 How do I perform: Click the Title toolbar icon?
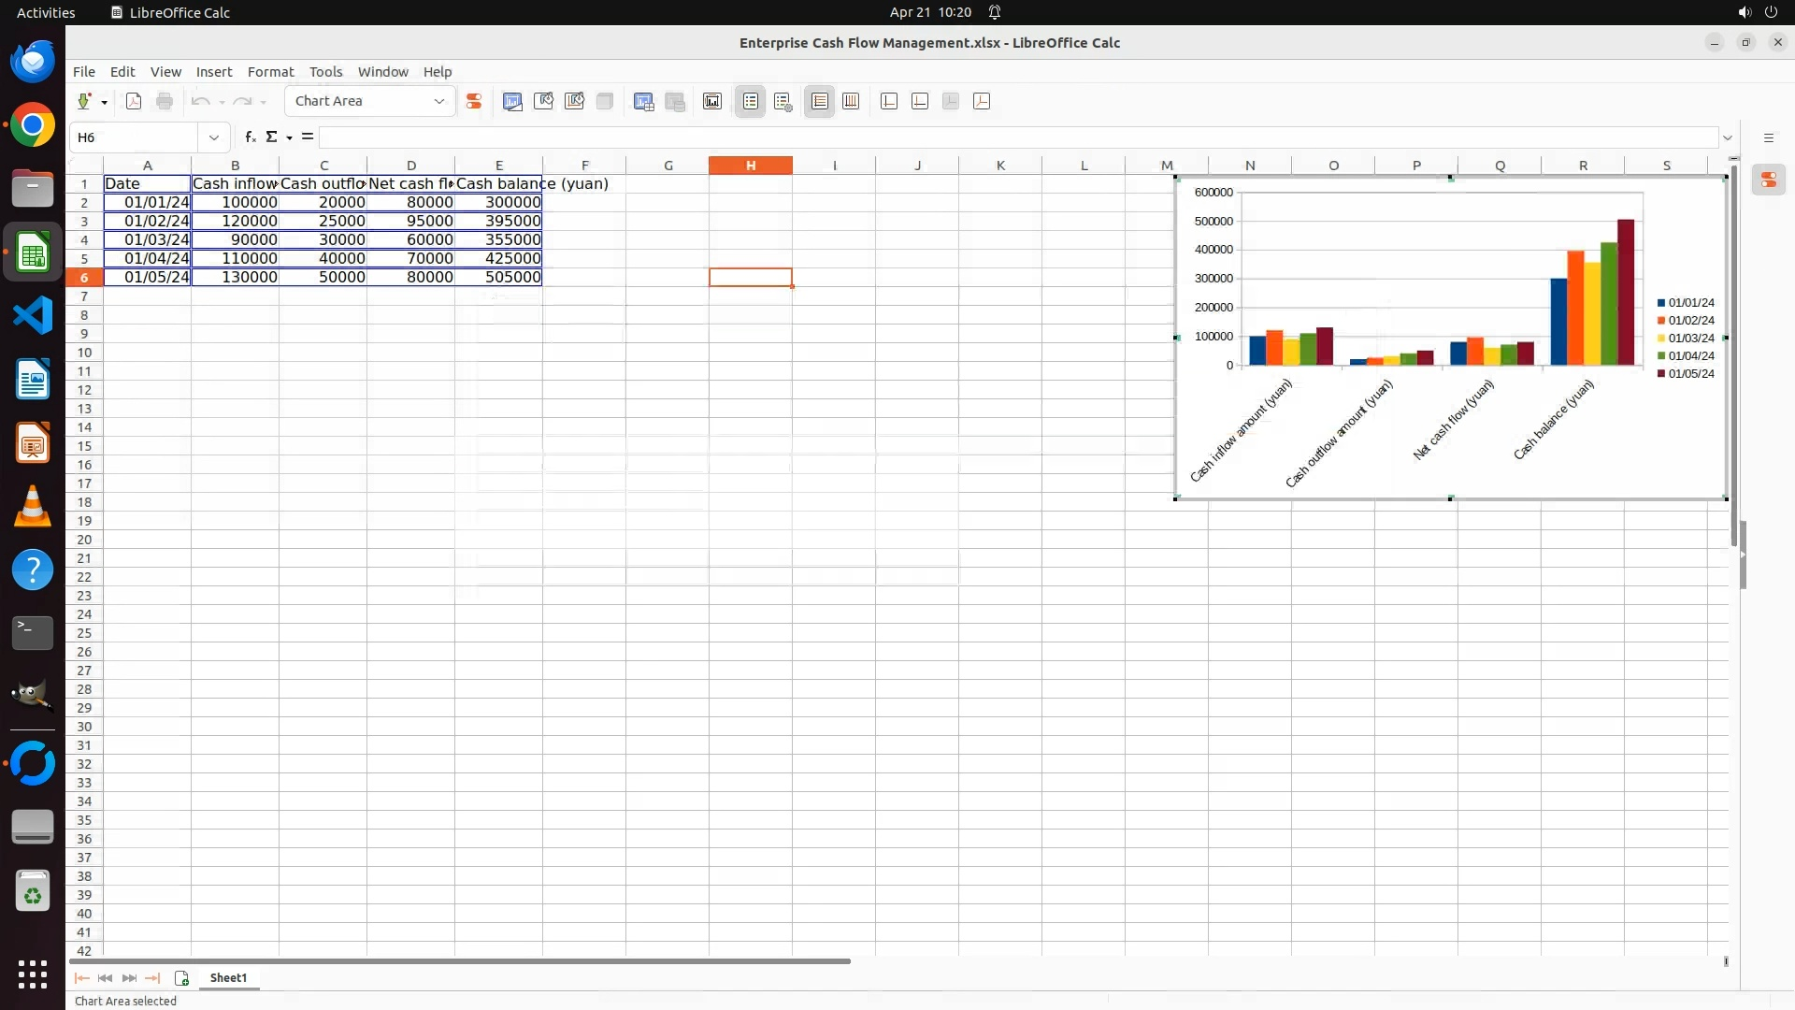pyautogui.click(x=712, y=101)
